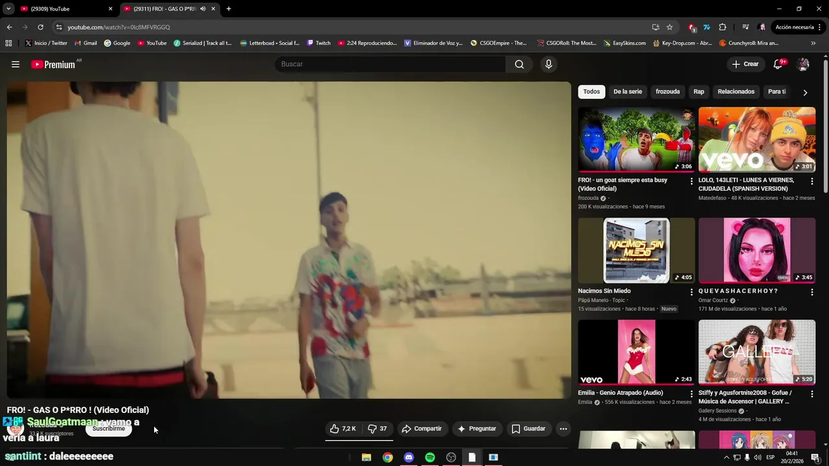
Task: Open the notifications bell
Action: (778, 64)
